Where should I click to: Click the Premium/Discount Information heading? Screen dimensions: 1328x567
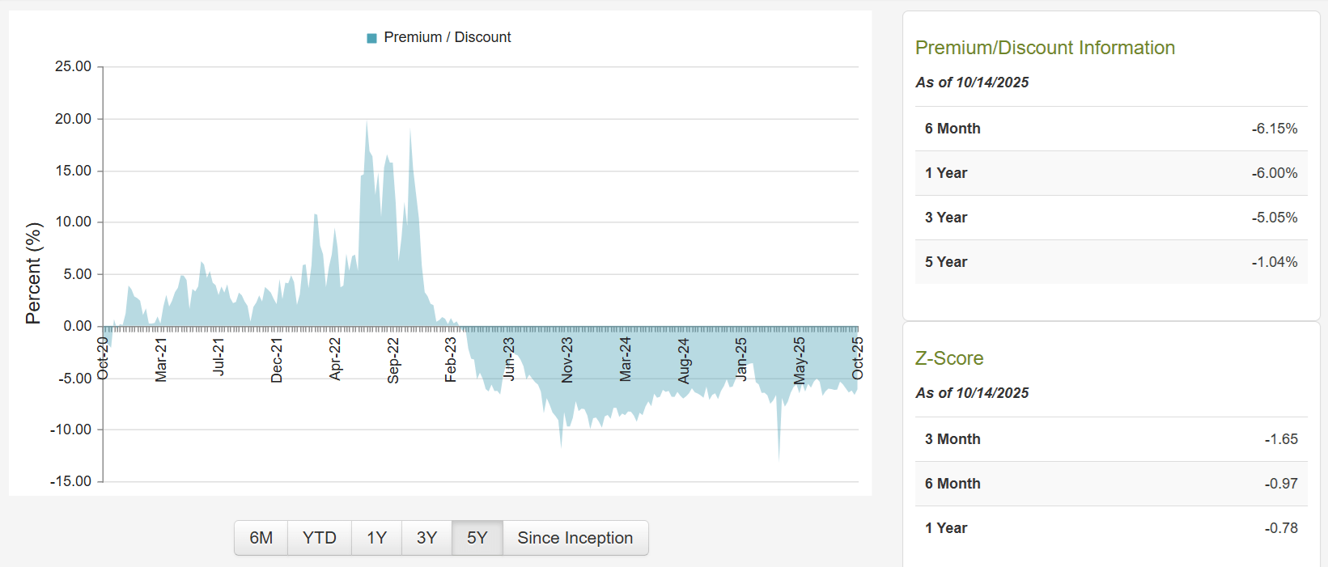tap(1045, 48)
